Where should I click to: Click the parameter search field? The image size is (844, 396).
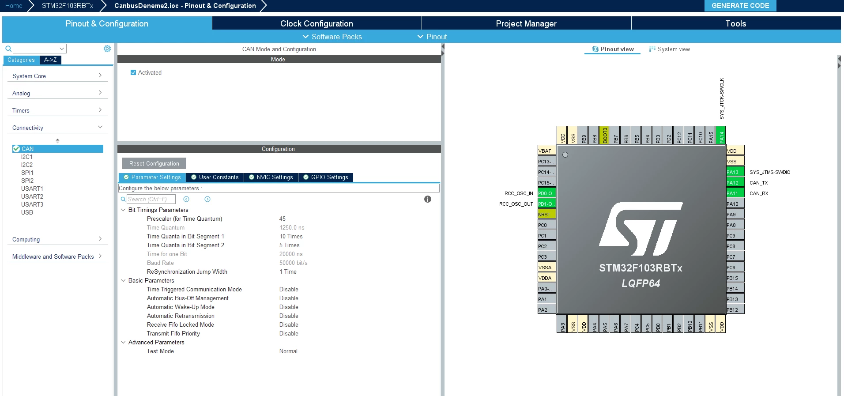coord(151,199)
